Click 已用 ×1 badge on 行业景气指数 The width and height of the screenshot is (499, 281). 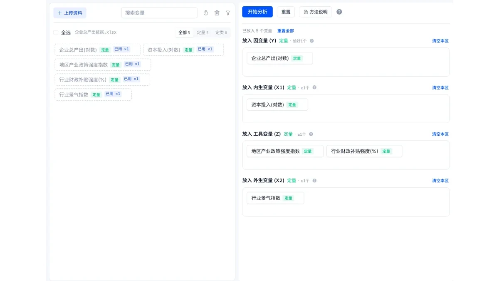point(113,94)
